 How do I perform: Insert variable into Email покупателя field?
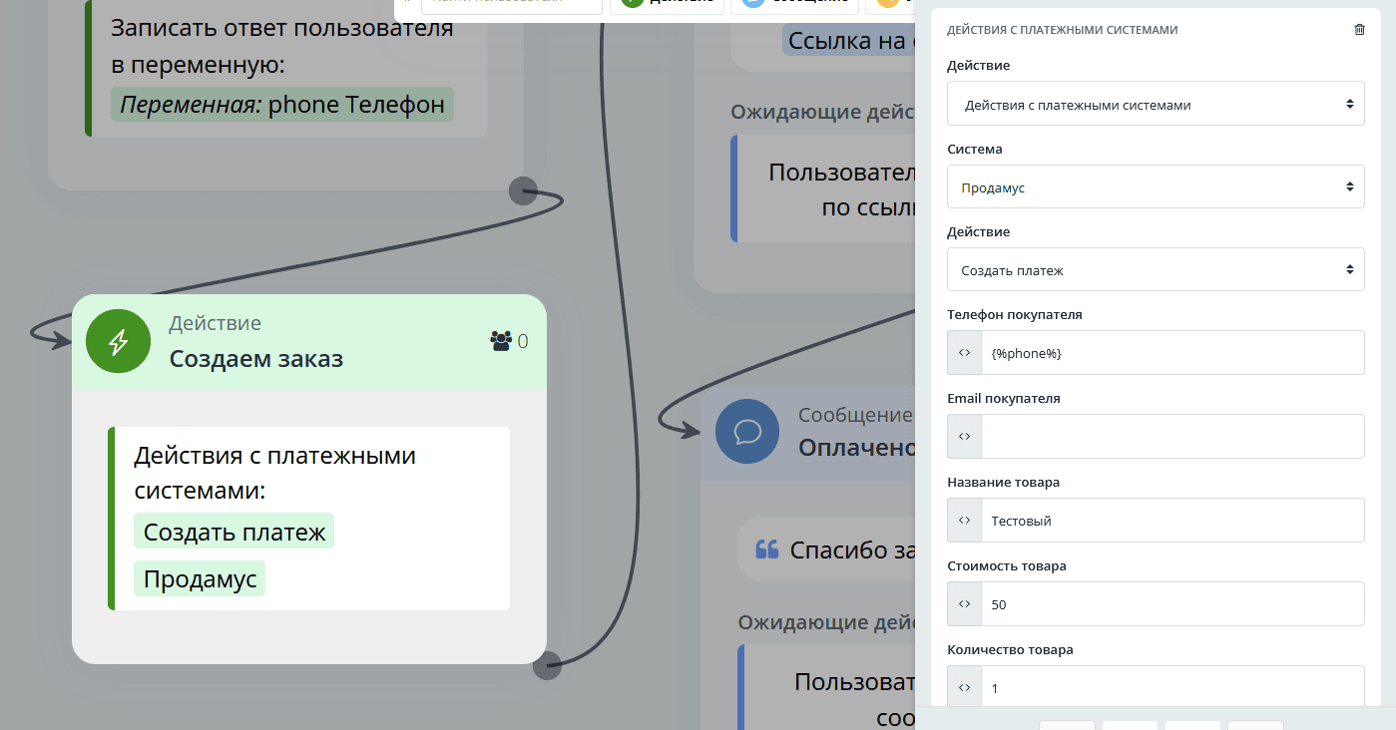pos(964,437)
